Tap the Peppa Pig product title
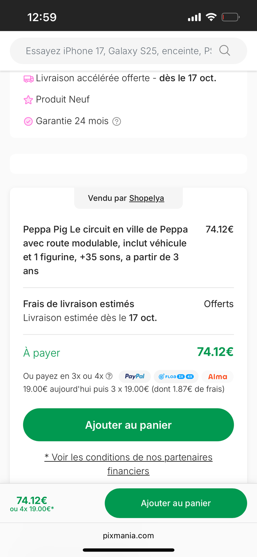Image resolution: width=257 pixels, height=557 pixels. (105, 250)
